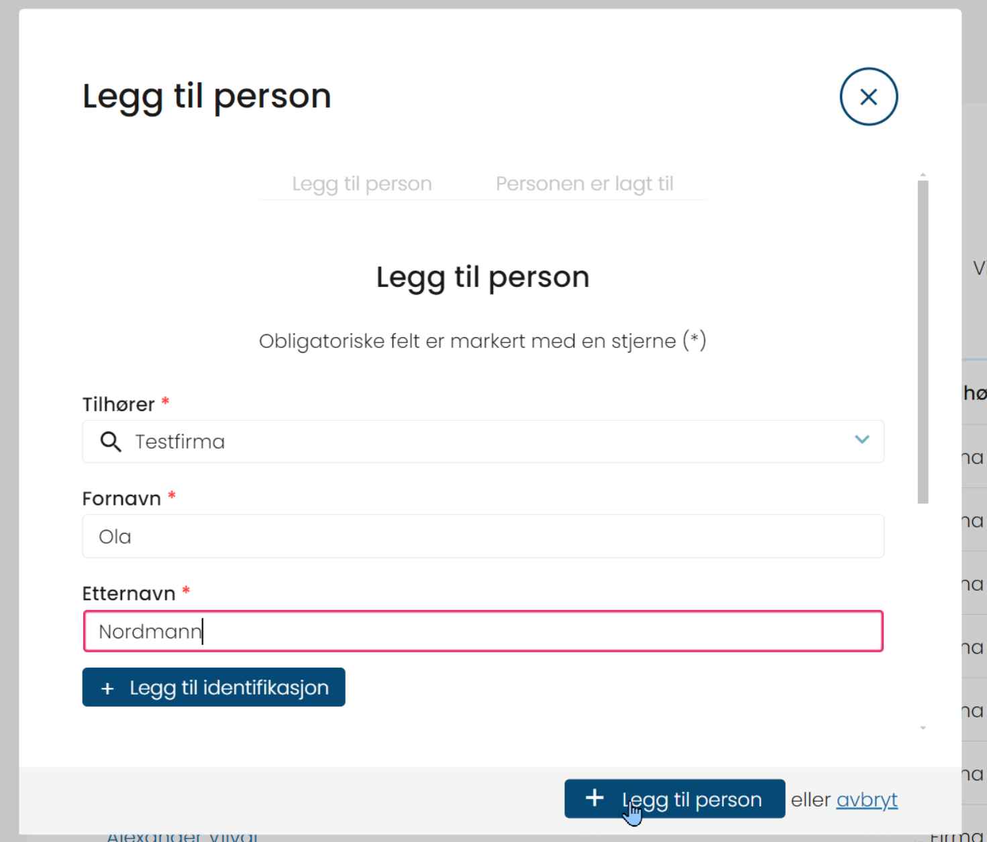Select the 'Legg til person' step tab
Image resolution: width=987 pixels, height=842 pixels.
(362, 184)
